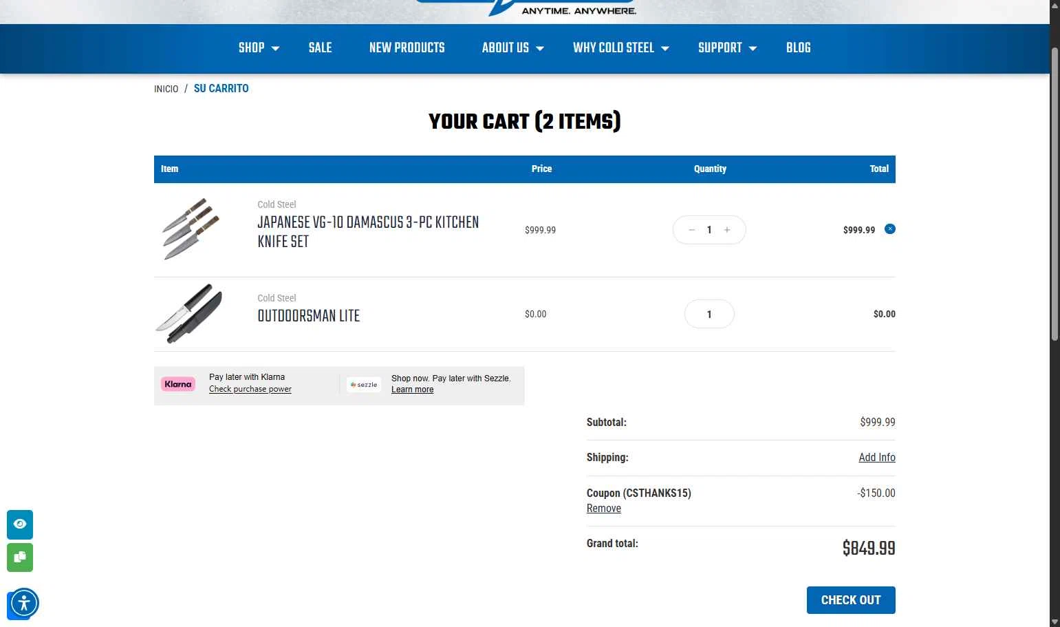Increase quantity of Damascus knife set

point(727,230)
